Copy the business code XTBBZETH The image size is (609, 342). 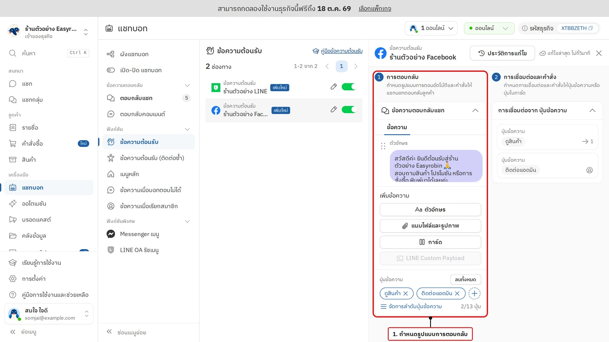(x=590, y=28)
